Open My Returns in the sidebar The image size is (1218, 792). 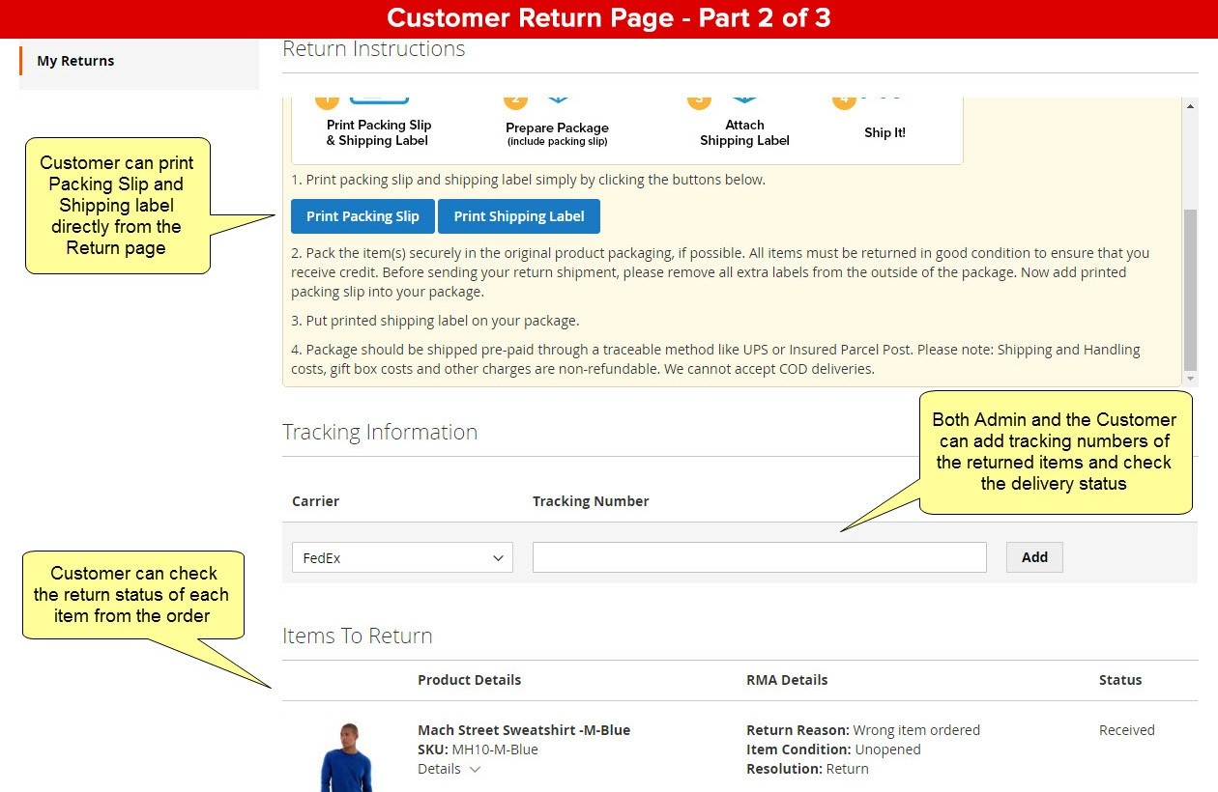click(75, 61)
